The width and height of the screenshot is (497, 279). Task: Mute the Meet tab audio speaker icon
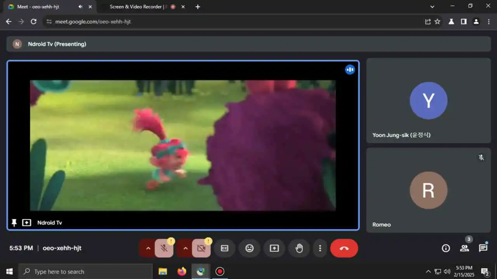tap(80, 7)
